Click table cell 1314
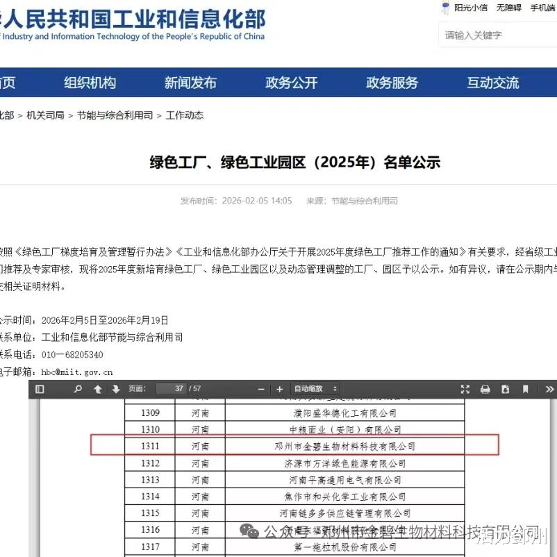 pyautogui.click(x=150, y=497)
